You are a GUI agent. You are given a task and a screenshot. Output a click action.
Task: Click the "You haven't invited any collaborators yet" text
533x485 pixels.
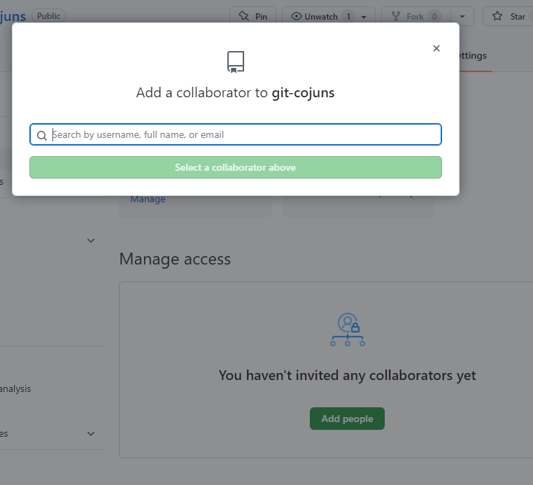(347, 376)
